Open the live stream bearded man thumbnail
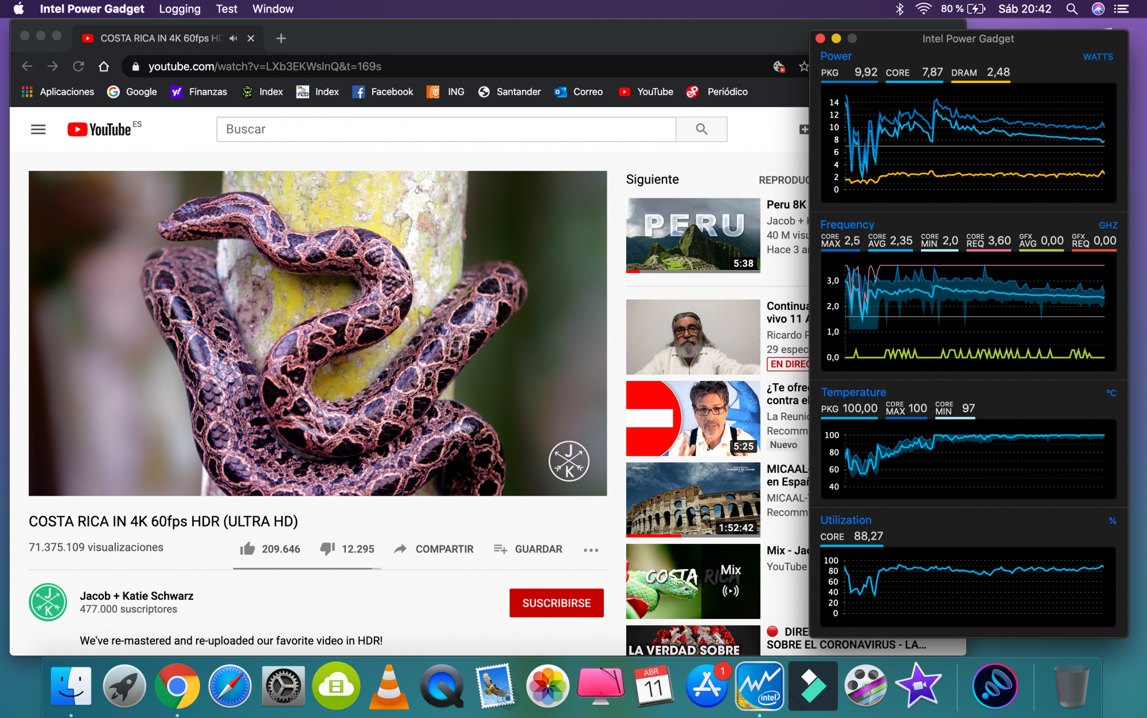This screenshot has height=718, width=1147. pos(693,337)
